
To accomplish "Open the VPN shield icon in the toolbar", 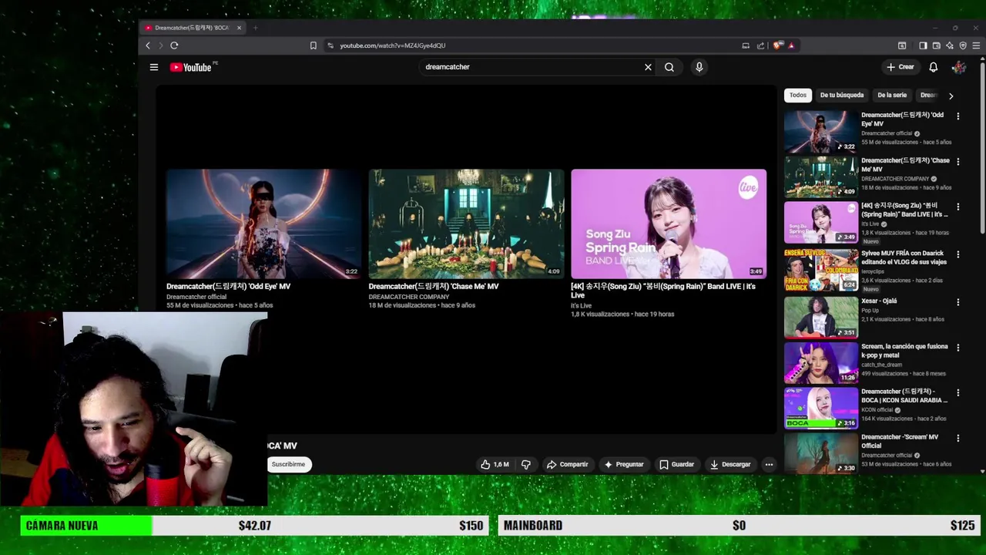I will pyautogui.click(x=963, y=45).
